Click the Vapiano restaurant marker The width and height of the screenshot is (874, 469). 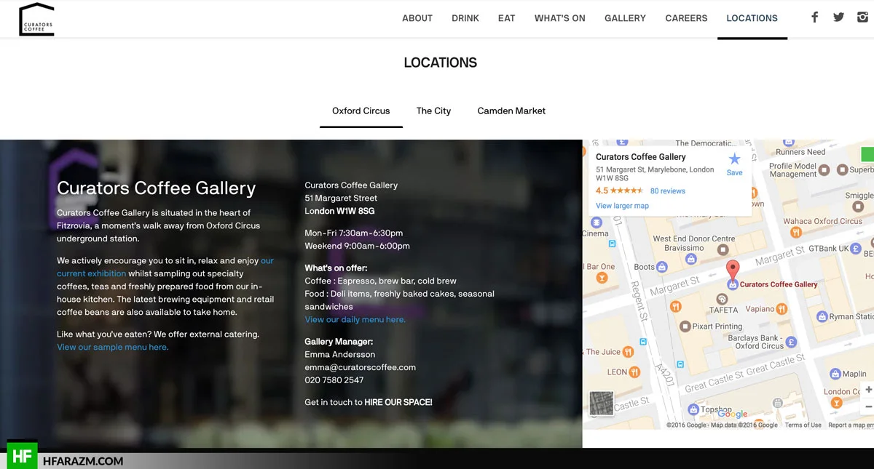tap(782, 309)
